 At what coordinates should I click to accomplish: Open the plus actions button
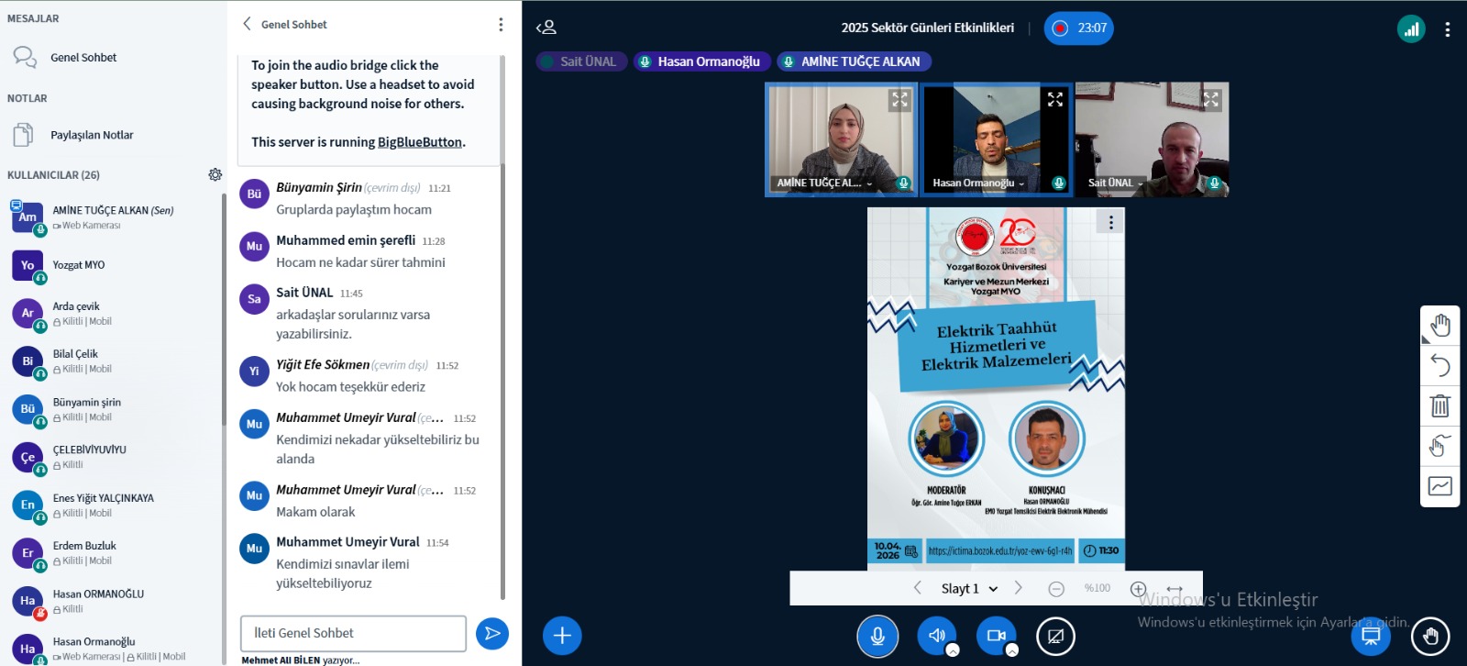(562, 636)
